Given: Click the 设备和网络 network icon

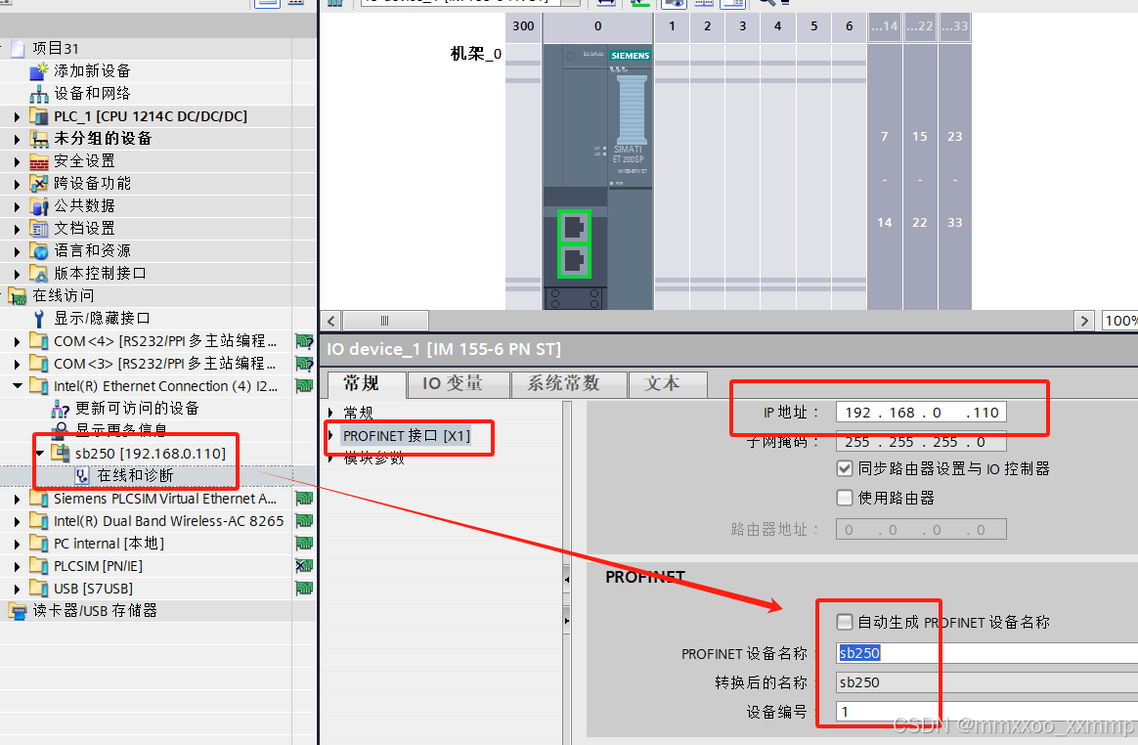Looking at the screenshot, I should click(39, 94).
